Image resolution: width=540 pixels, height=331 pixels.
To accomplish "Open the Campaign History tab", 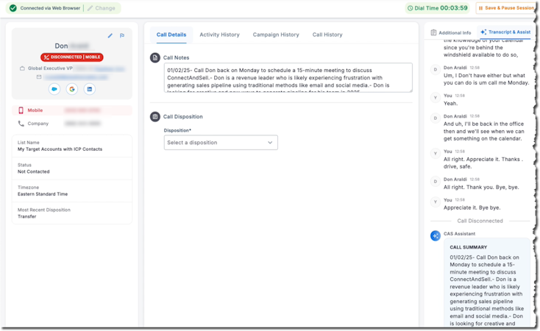I will click(276, 35).
